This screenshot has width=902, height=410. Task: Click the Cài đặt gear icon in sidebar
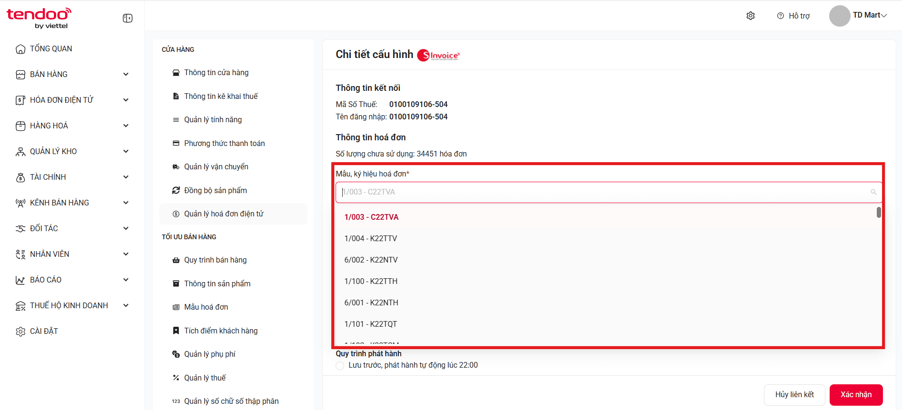(20, 332)
